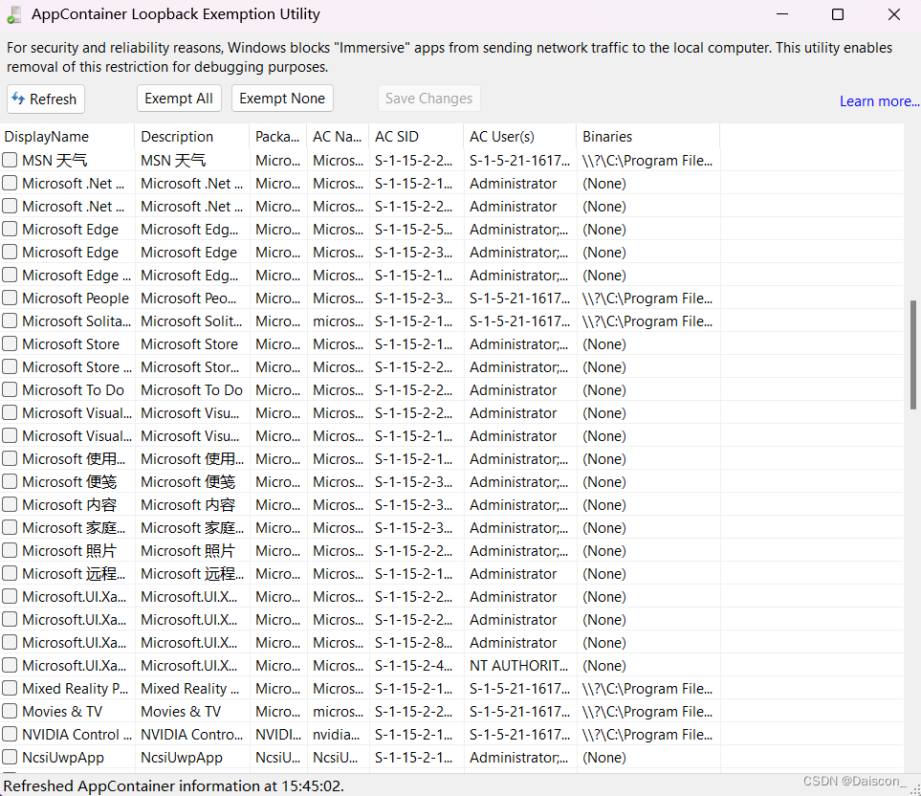Select the NcsiUwpApp description cell
921x796 pixels.
[191, 757]
